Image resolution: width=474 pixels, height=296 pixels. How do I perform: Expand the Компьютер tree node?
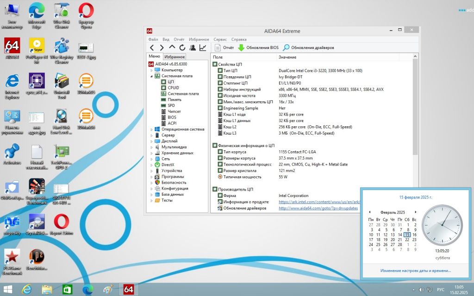(x=152, y=70)
